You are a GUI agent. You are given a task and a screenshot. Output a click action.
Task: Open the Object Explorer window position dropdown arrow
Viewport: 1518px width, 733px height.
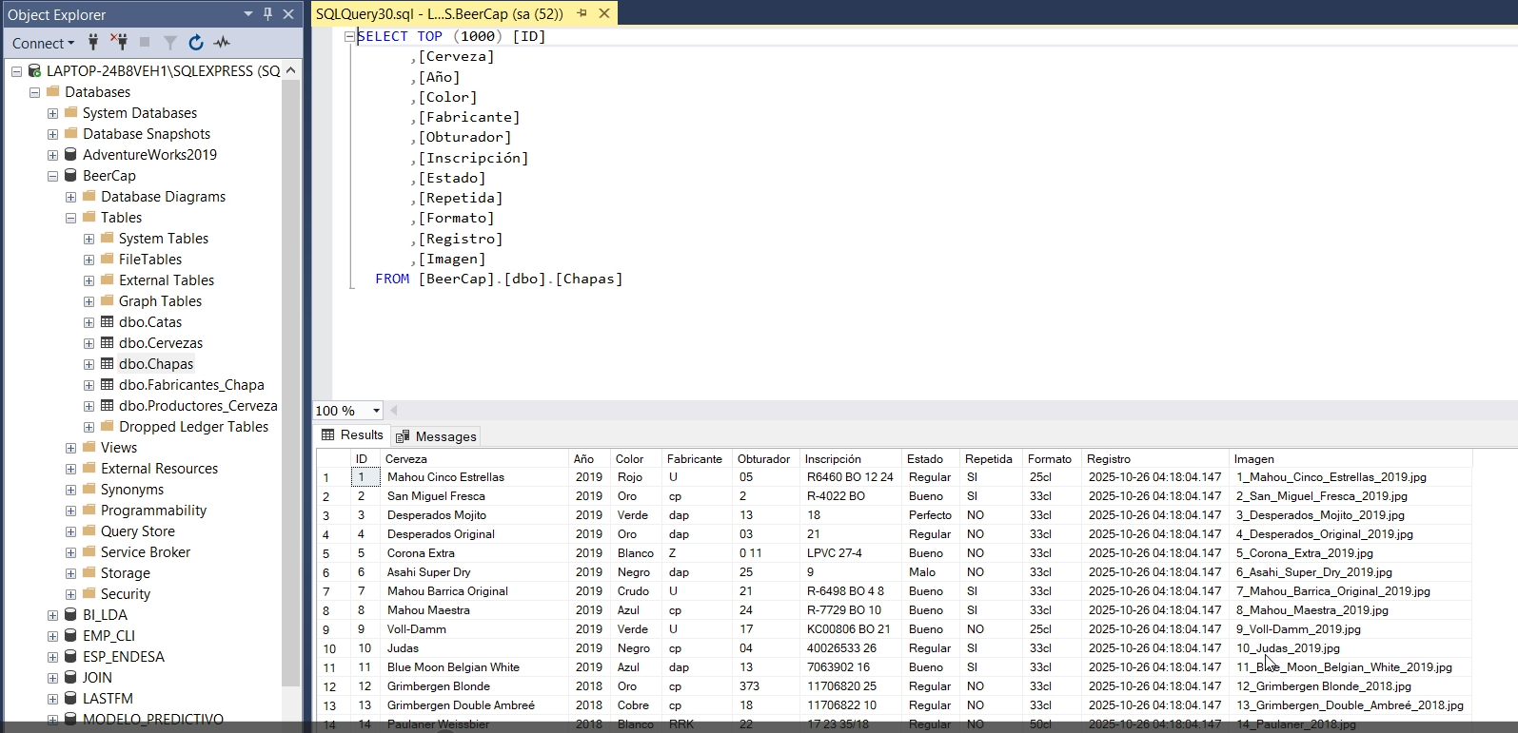coord(248,14)
